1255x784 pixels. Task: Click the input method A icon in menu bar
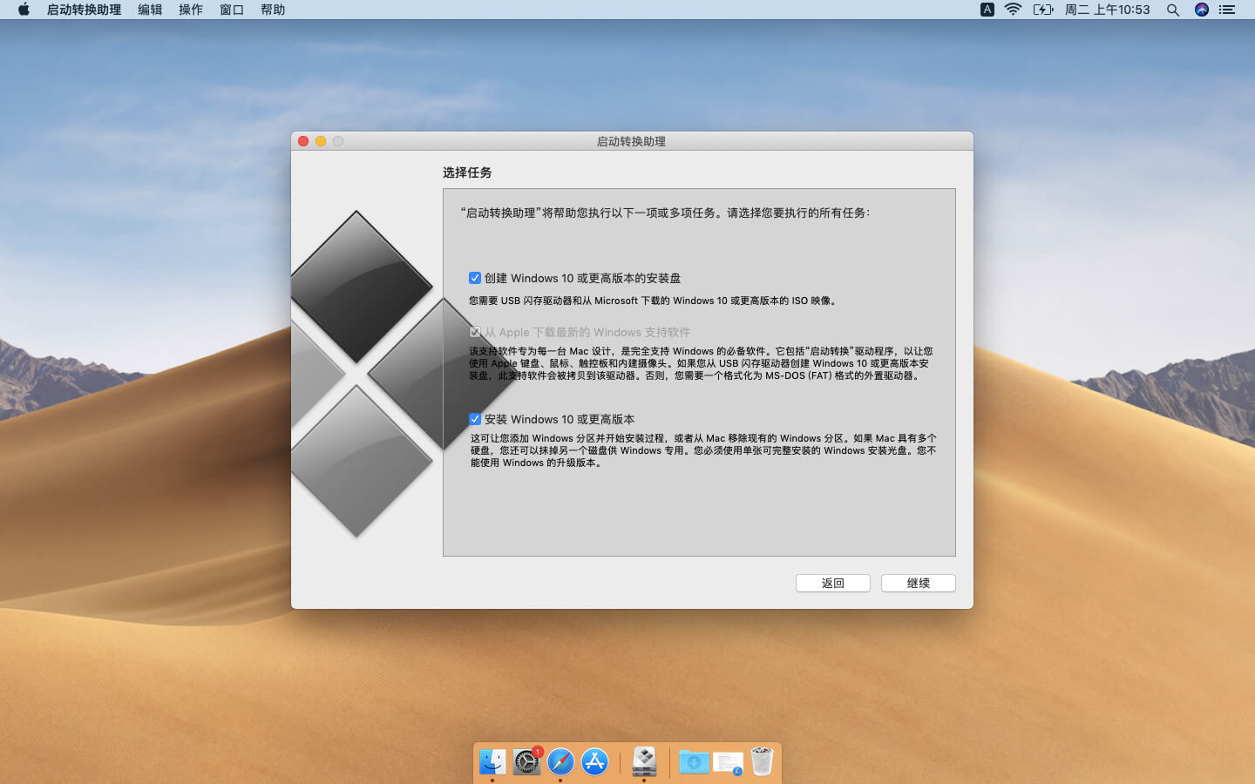[987, 10]
